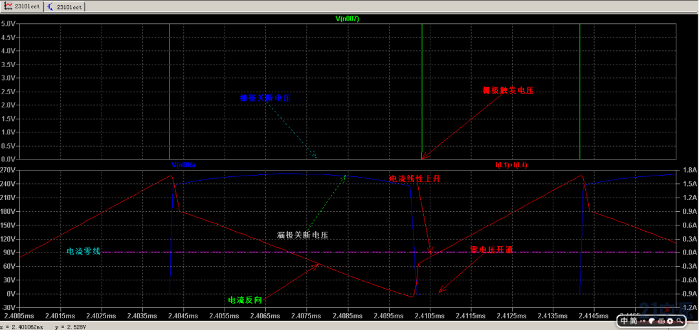
Task: Open the IME soft keyboard icon
Action: click(661, 321)
